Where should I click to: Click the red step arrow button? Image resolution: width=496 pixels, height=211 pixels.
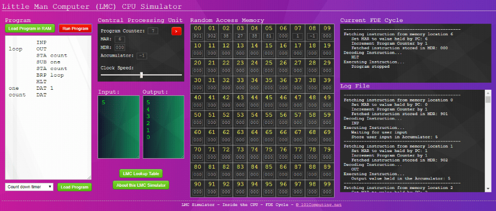(x=176, y=31)
